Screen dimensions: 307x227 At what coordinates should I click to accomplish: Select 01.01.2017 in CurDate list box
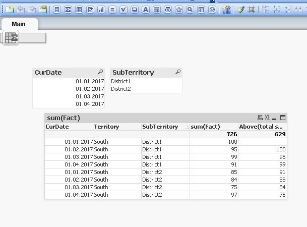(69, 81)
